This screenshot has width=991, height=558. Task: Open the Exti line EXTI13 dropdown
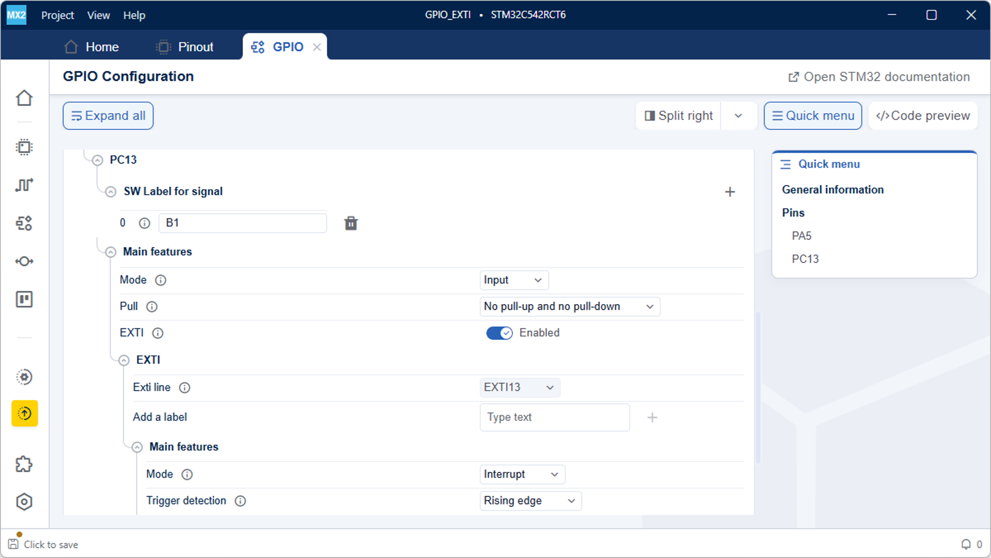[x=519, y=387]
